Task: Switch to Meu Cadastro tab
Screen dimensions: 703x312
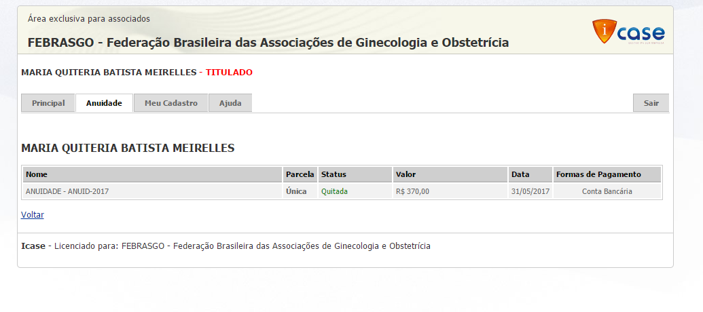Action: point(170,103)
